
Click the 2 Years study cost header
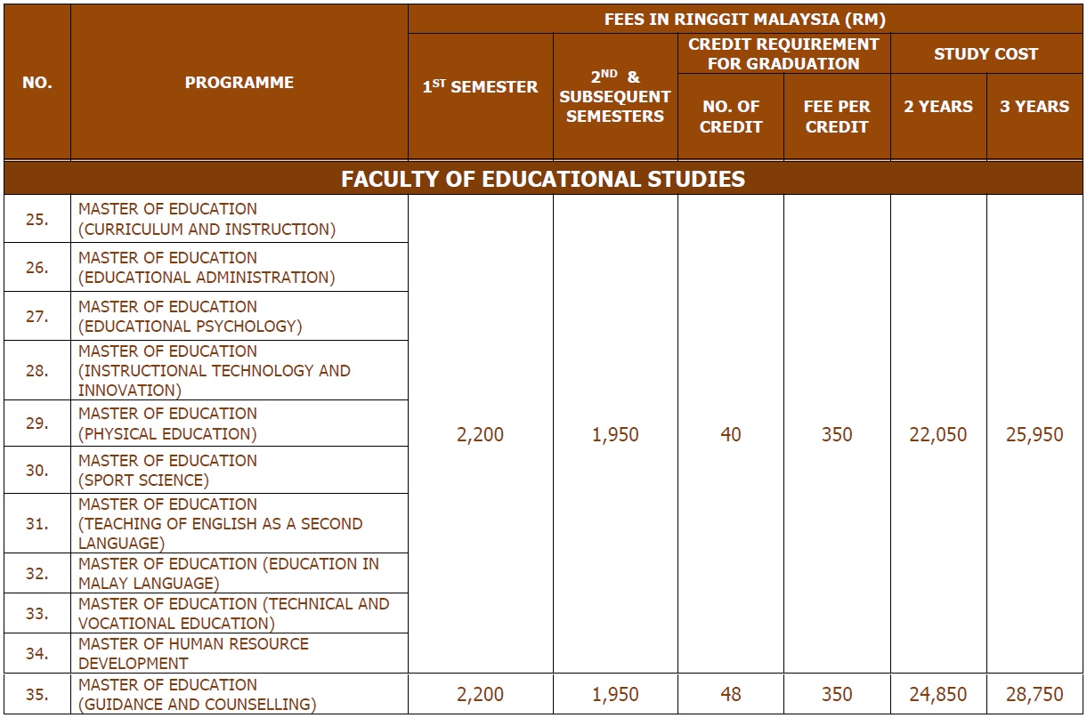[x=938, y=107]
